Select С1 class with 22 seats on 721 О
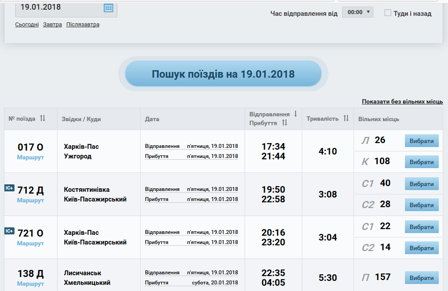 click(x=421, y=227)
